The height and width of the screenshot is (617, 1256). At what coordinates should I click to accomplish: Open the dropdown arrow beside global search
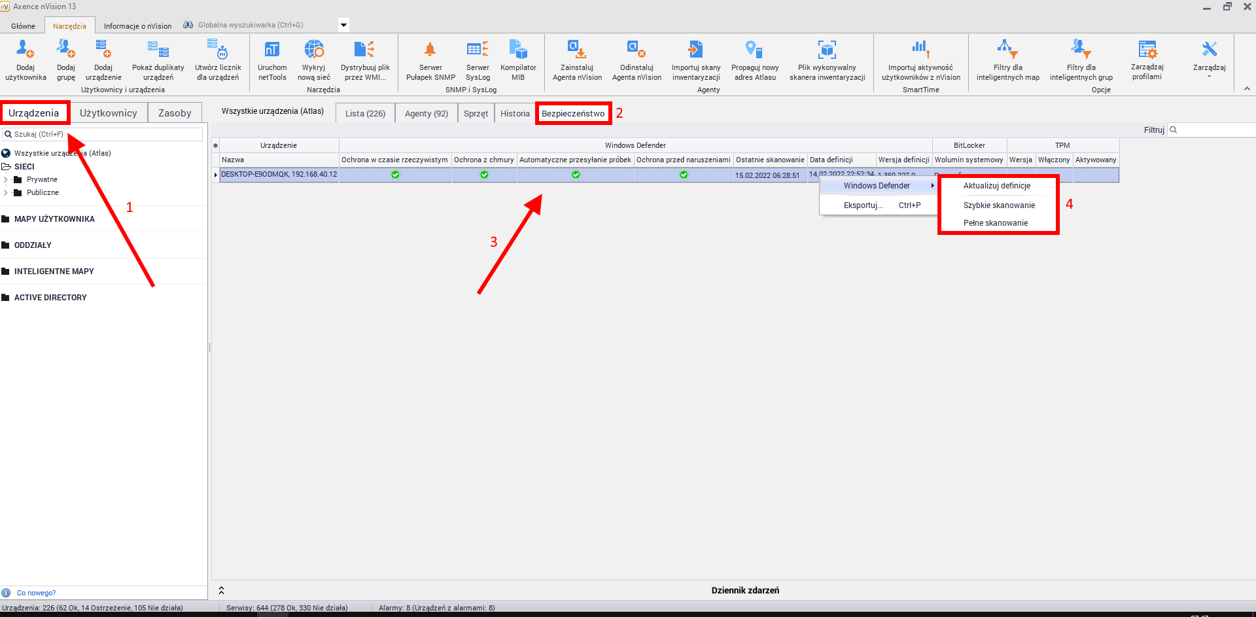point(343,26)
